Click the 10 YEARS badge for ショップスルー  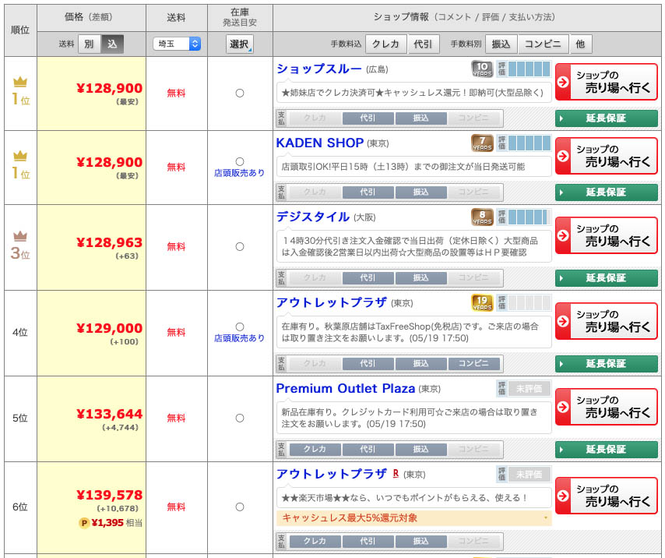click(482, 69)
